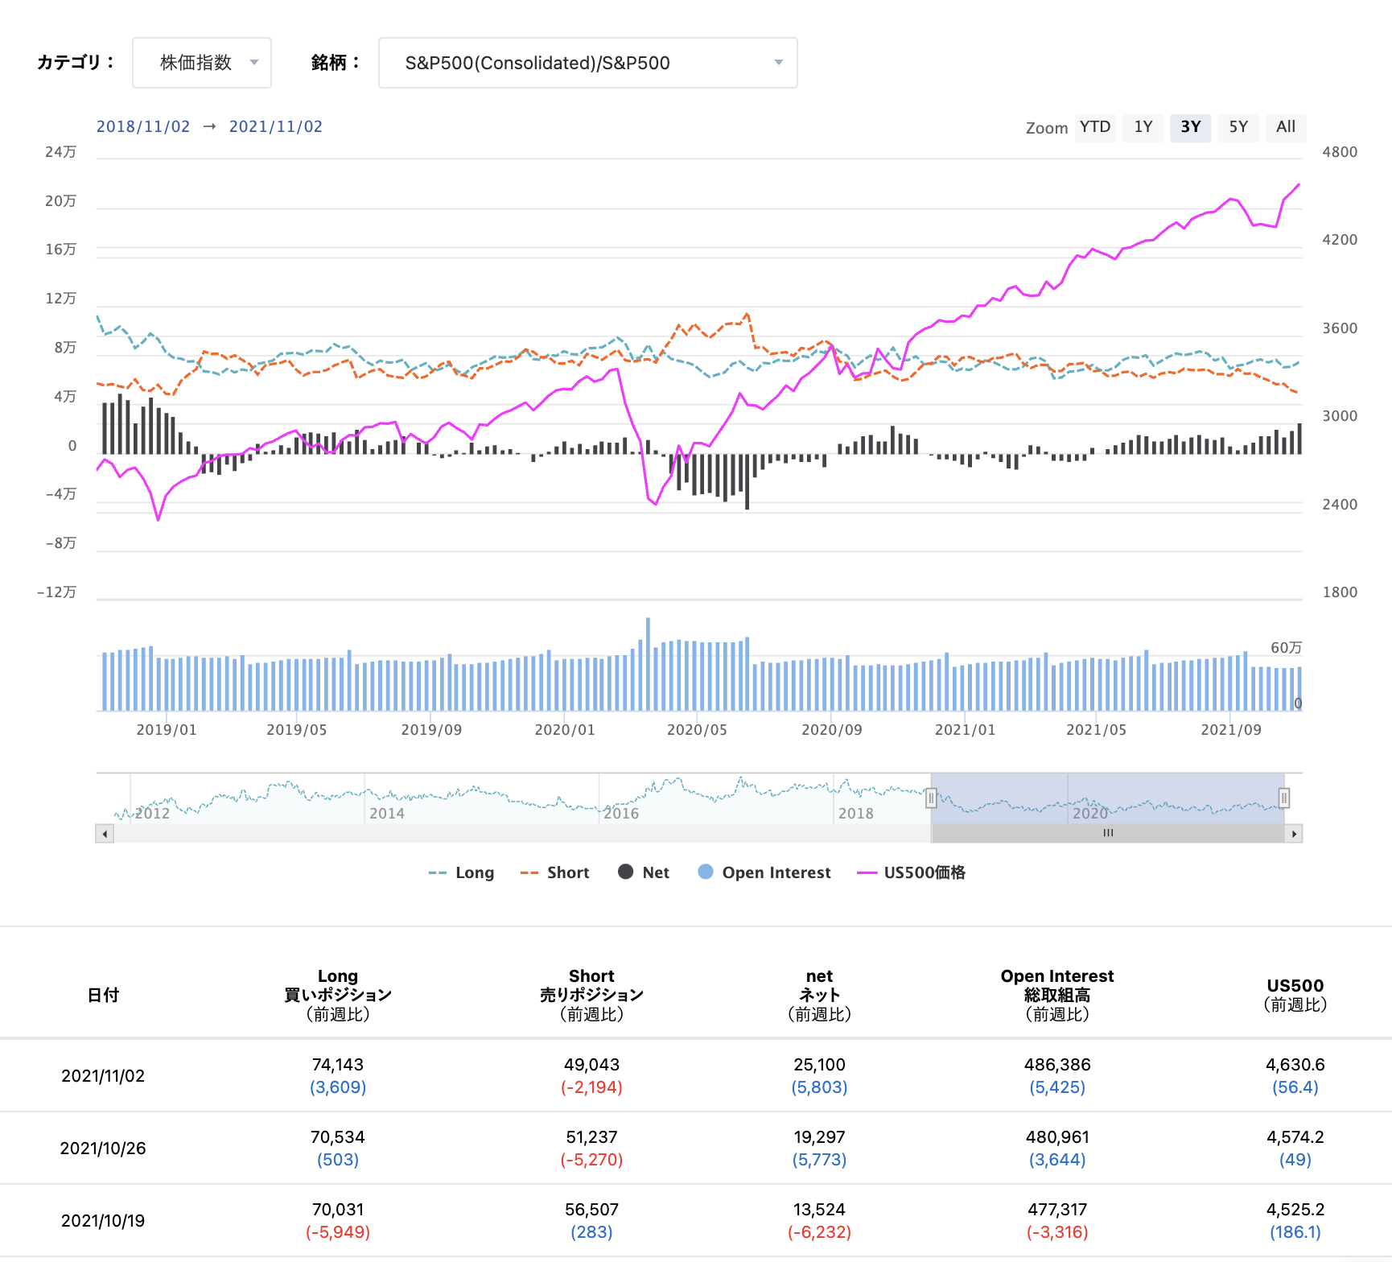Click the Open Interest value 480,961
Screen dimensions: 1392x1262
pos(1057,1137)
